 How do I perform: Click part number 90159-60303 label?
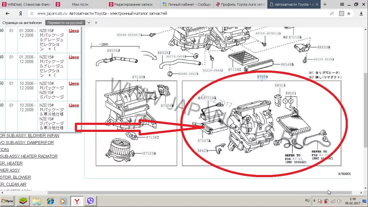click(x=324, y=59)
